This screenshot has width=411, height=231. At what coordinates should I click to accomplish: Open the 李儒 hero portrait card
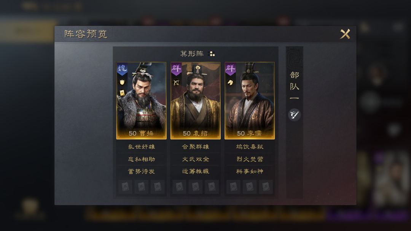click(250, 101)
